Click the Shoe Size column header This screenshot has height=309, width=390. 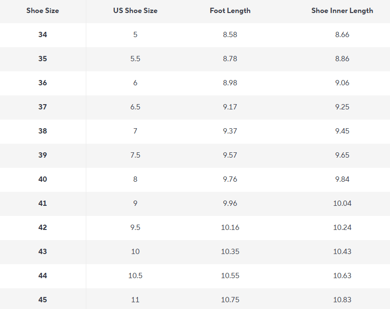(x=42, y=11)
